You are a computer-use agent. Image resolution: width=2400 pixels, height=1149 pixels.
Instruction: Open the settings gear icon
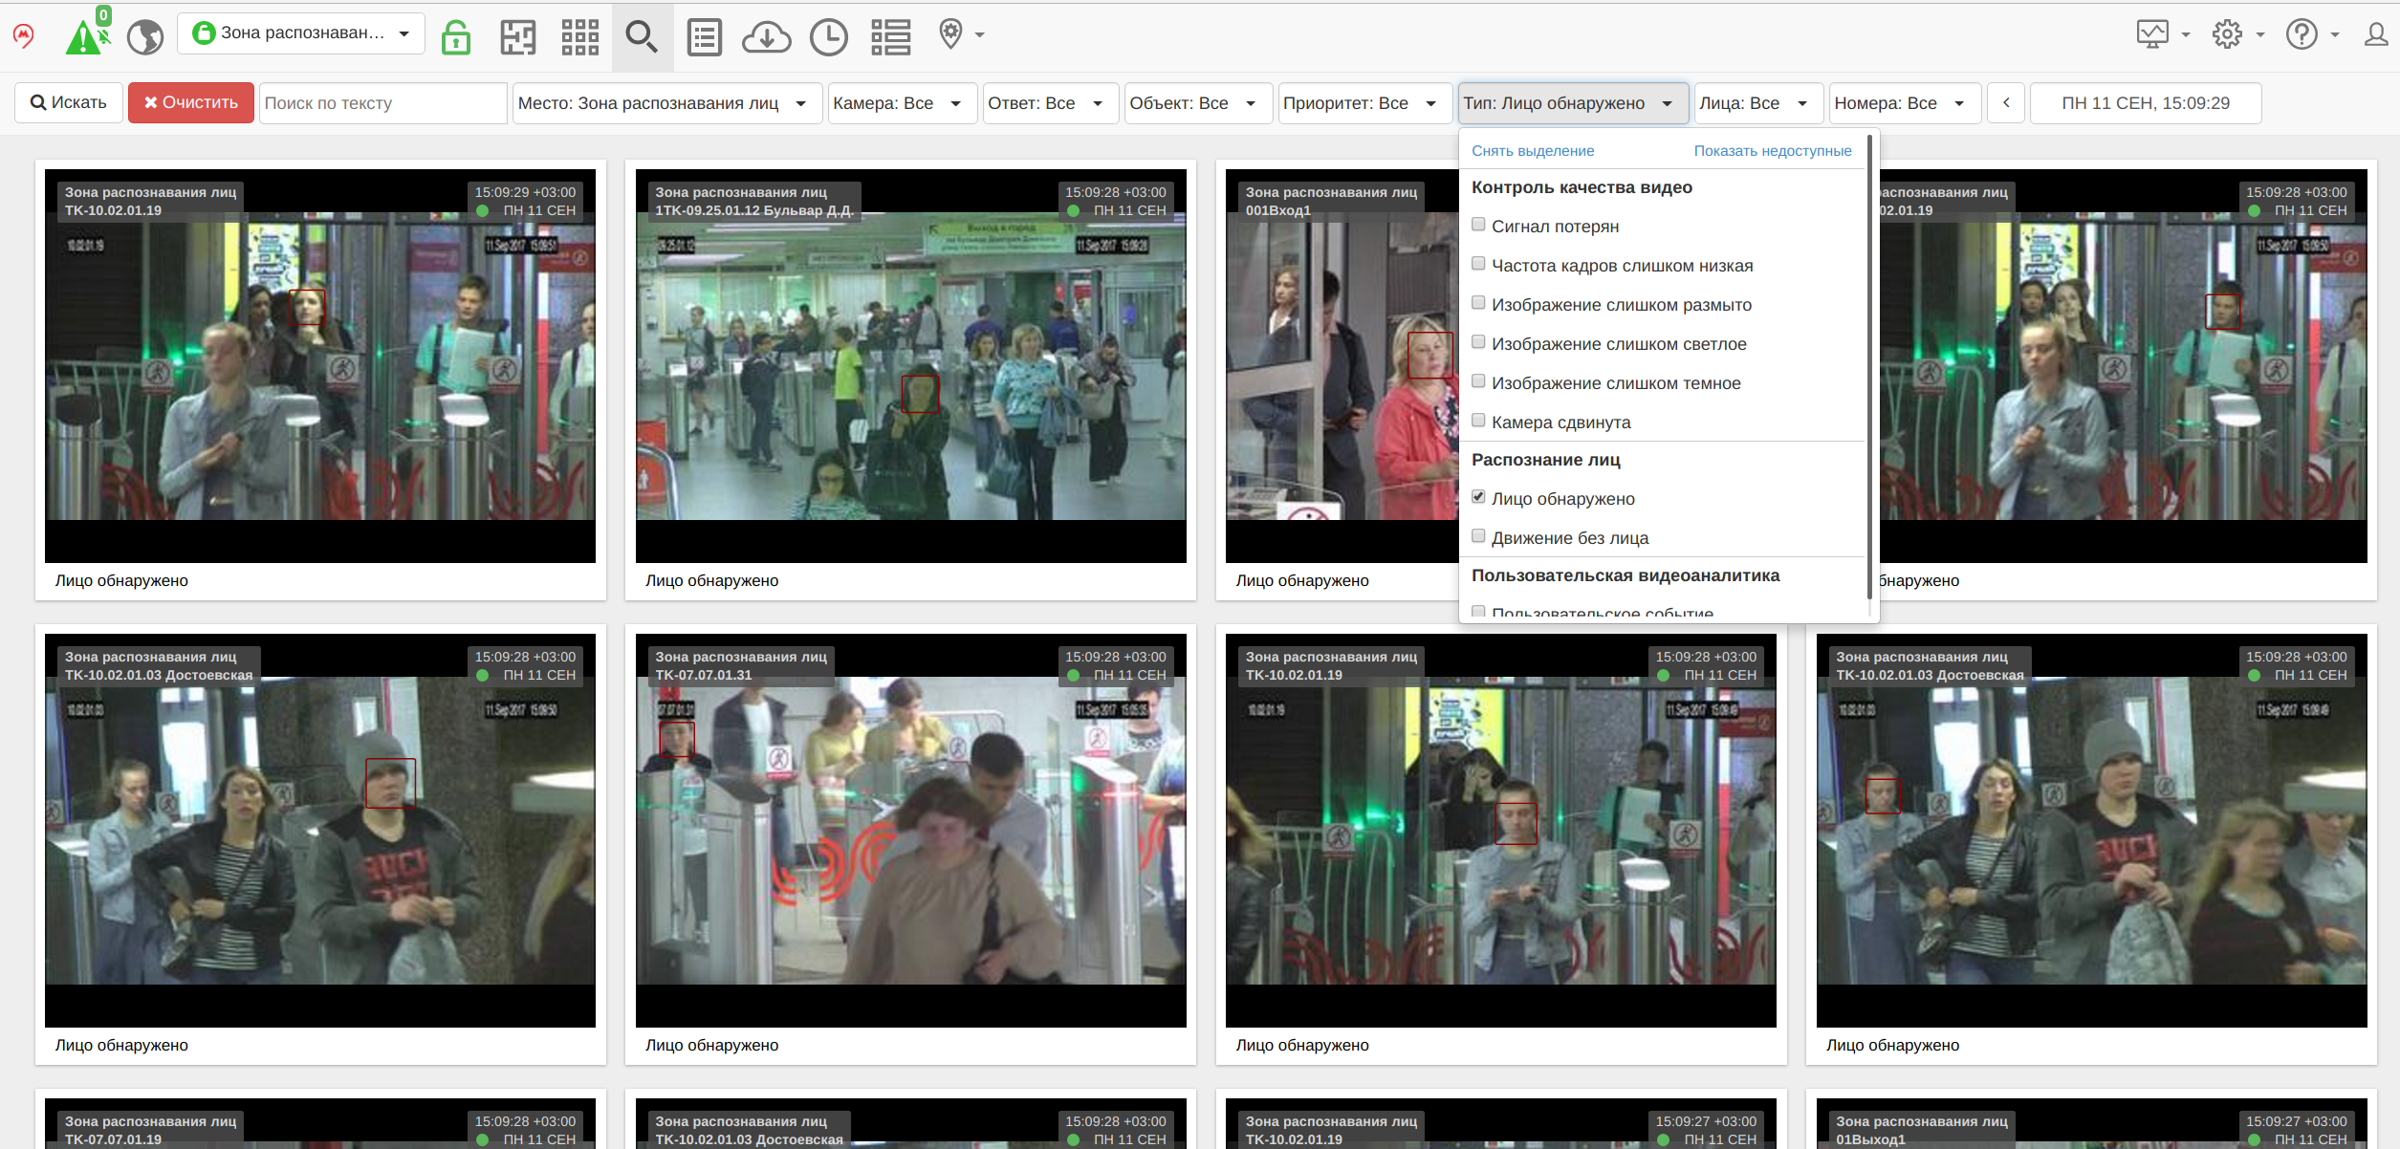pos(2227,34)
